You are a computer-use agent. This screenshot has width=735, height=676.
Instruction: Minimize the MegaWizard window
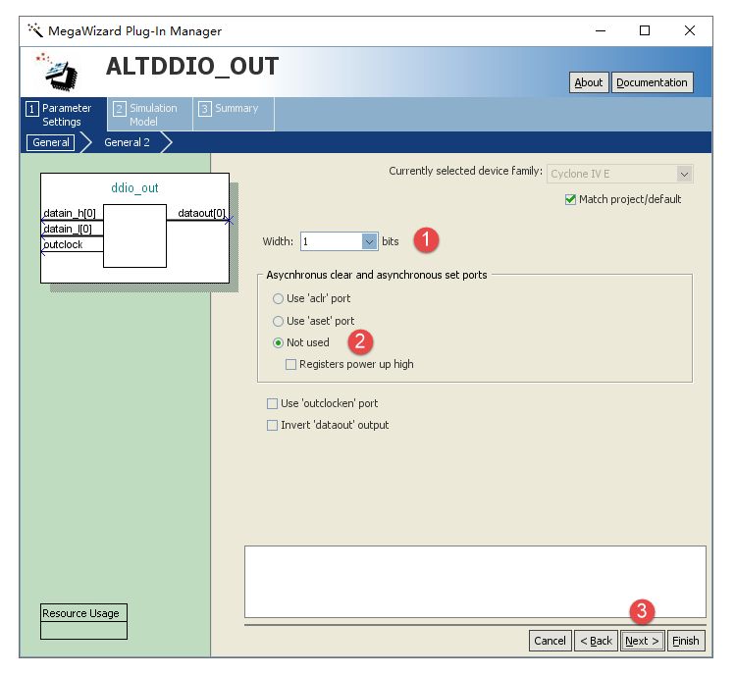[601, 31]
